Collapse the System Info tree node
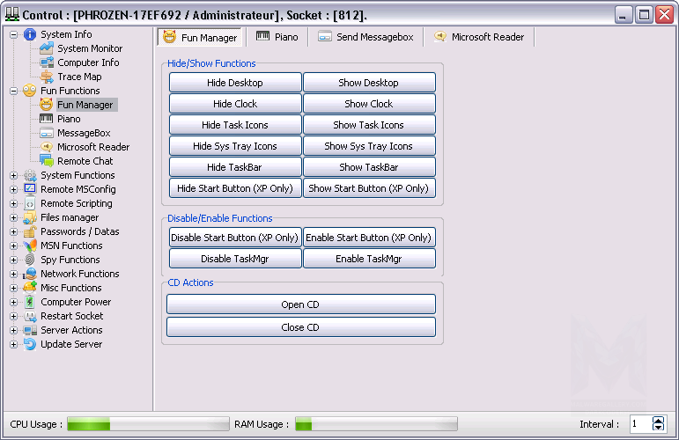 (13, 34)
